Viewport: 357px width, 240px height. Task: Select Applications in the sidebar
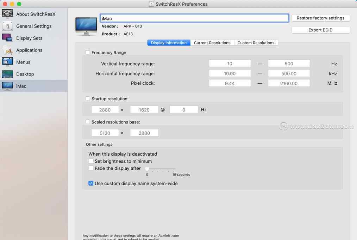[29, 50]
